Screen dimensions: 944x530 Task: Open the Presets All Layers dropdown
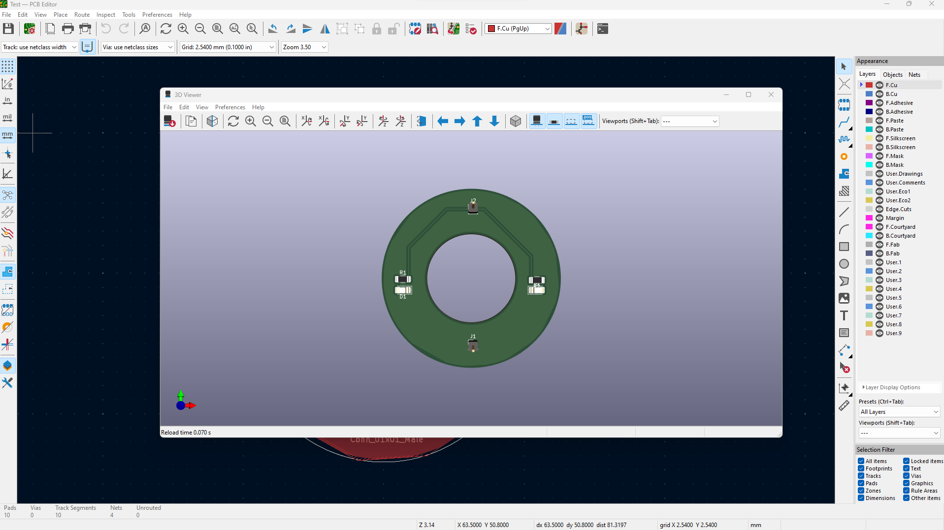click(x=899, y=412)
